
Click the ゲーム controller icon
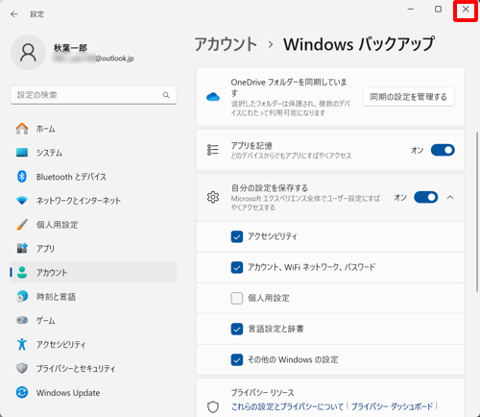coord(22,320)
